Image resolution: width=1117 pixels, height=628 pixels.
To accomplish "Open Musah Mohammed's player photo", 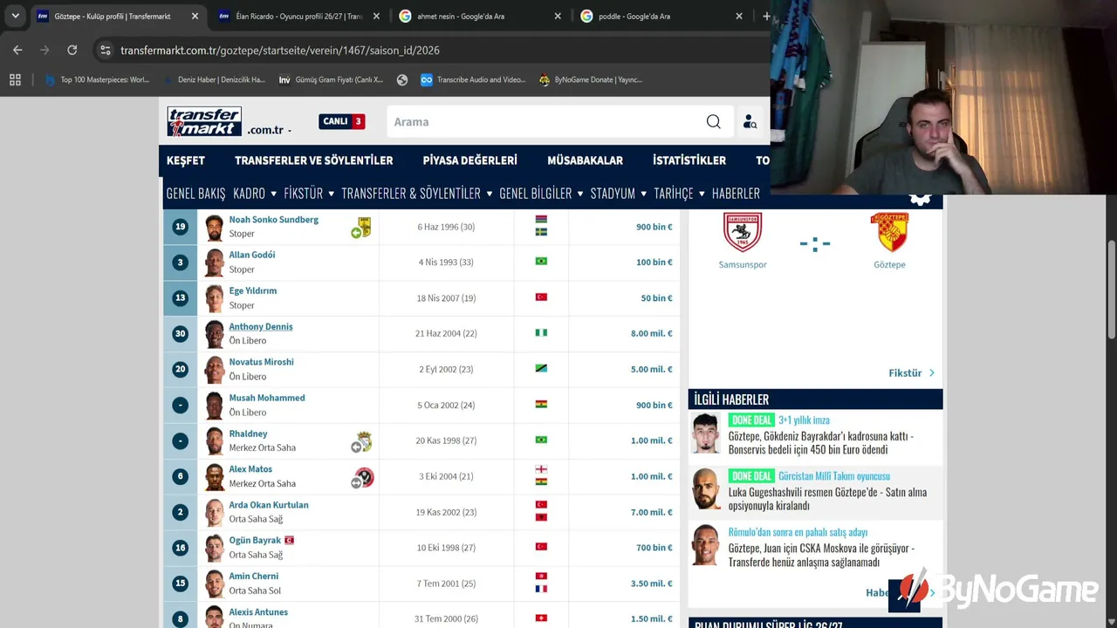I will [214, 406].
